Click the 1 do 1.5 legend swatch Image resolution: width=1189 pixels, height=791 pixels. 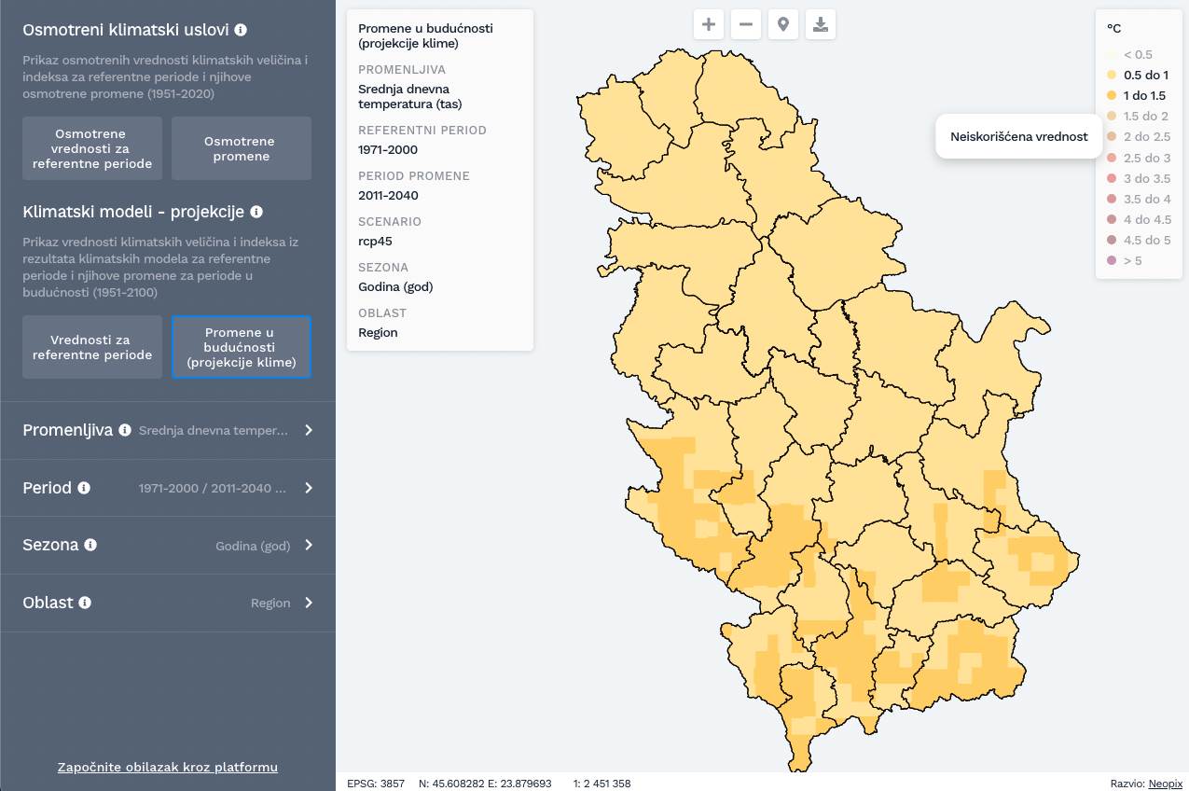coord(1112,95)
